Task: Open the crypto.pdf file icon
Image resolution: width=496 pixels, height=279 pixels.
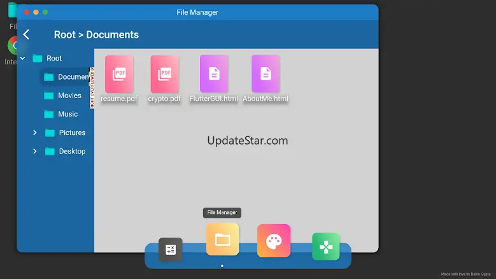Action: click(164, 74)
